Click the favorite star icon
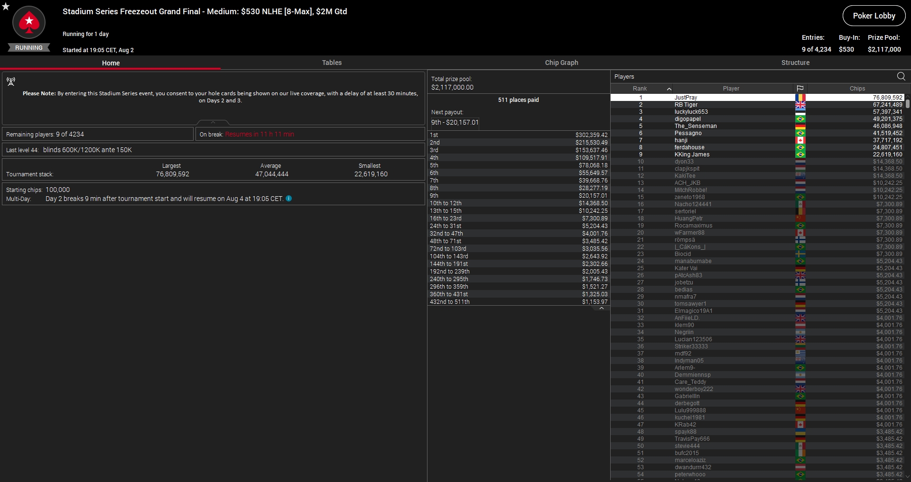 pyautogui.click(x=6, y=6)
